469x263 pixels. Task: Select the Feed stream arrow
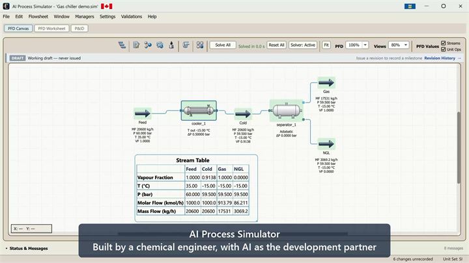tap(143, 113)
